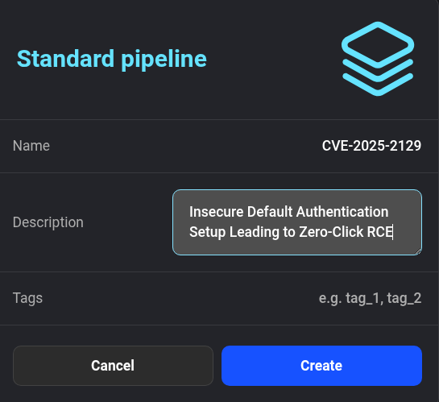Create the CVE-2025-2129 pipeline
439x402 pixels.
321,366
